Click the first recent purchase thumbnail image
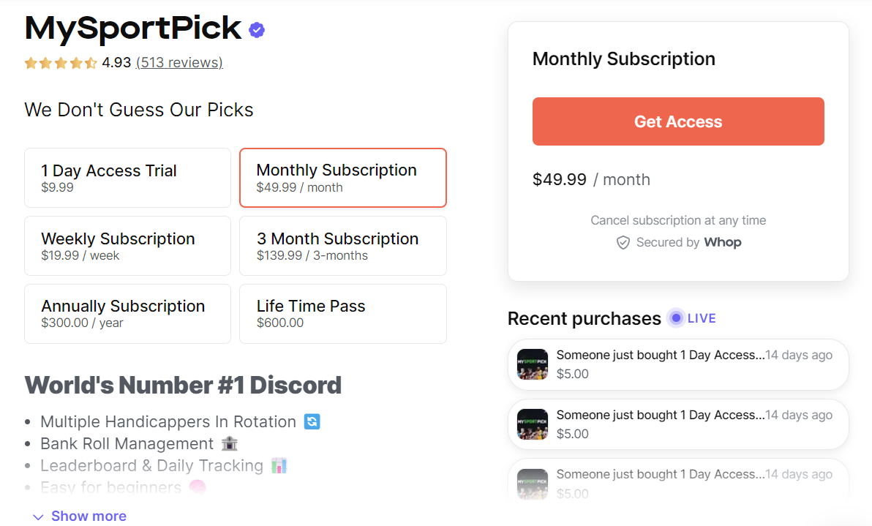Image resolution: width=872 pixels, height=526 pixels. (x=532, y=364)
